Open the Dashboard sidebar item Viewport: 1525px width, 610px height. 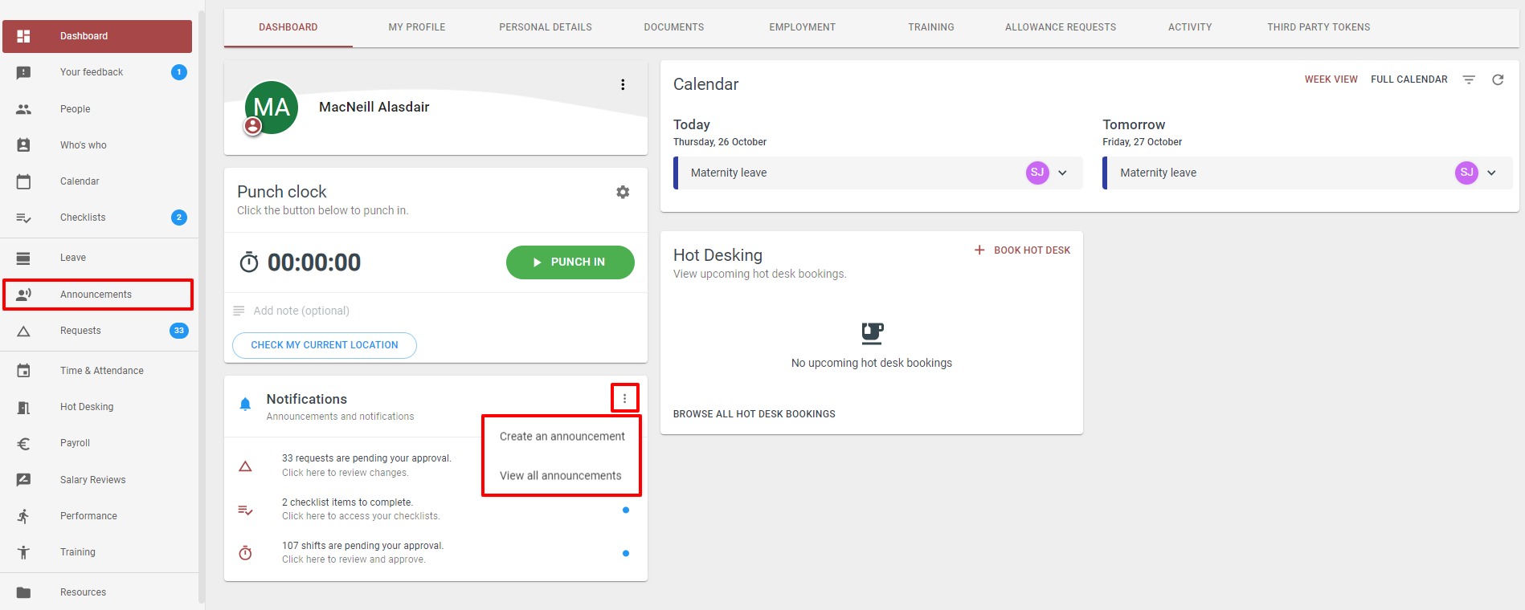[x=97, y=36]
